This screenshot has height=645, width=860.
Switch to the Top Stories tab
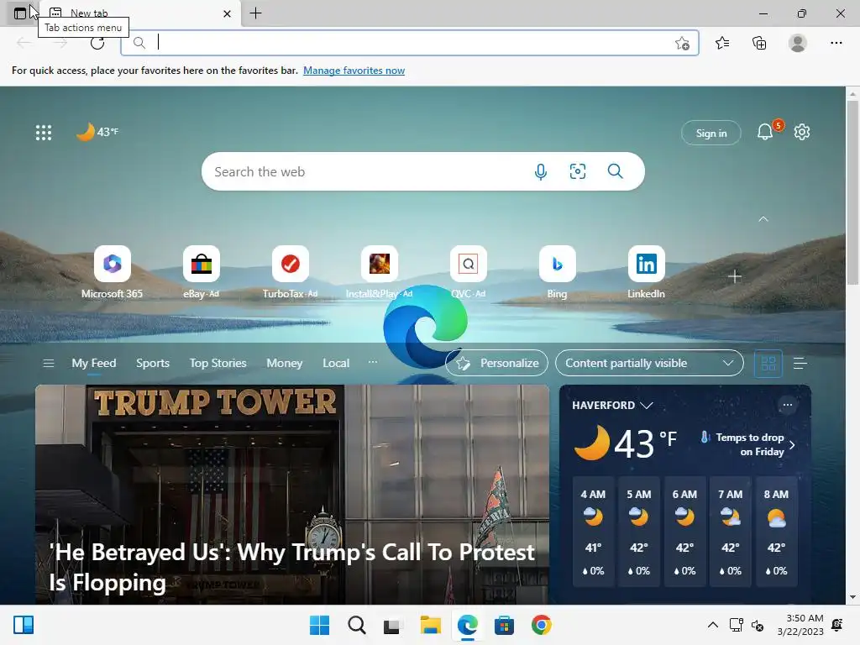pyautogui.click(x=218, y=363)
